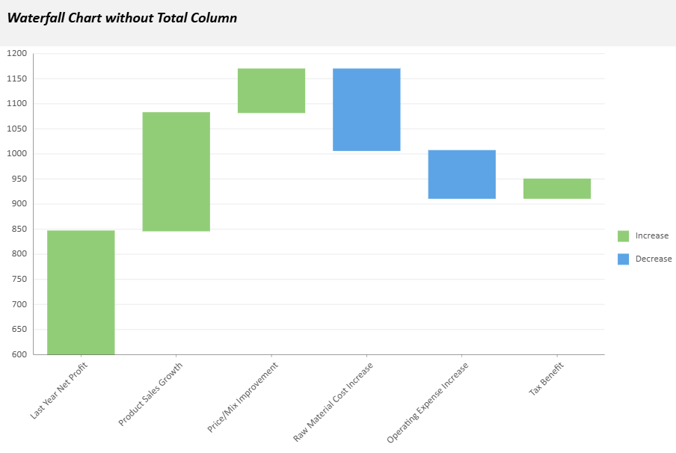This screenshot has height=453, width=676.
Task: Click the Last Year Net Profit axis label
Action: click(60, 390)
